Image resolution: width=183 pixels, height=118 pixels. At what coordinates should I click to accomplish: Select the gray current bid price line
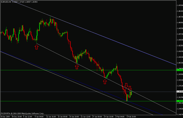pos(88,92)
